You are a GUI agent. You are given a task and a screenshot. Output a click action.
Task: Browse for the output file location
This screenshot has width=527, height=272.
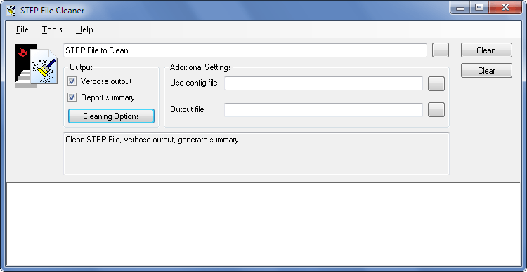[x=436, y=109]
